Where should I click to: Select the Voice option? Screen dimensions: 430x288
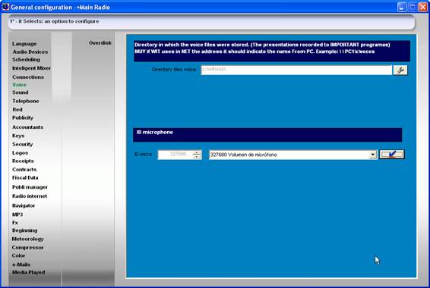click(19, 85)
